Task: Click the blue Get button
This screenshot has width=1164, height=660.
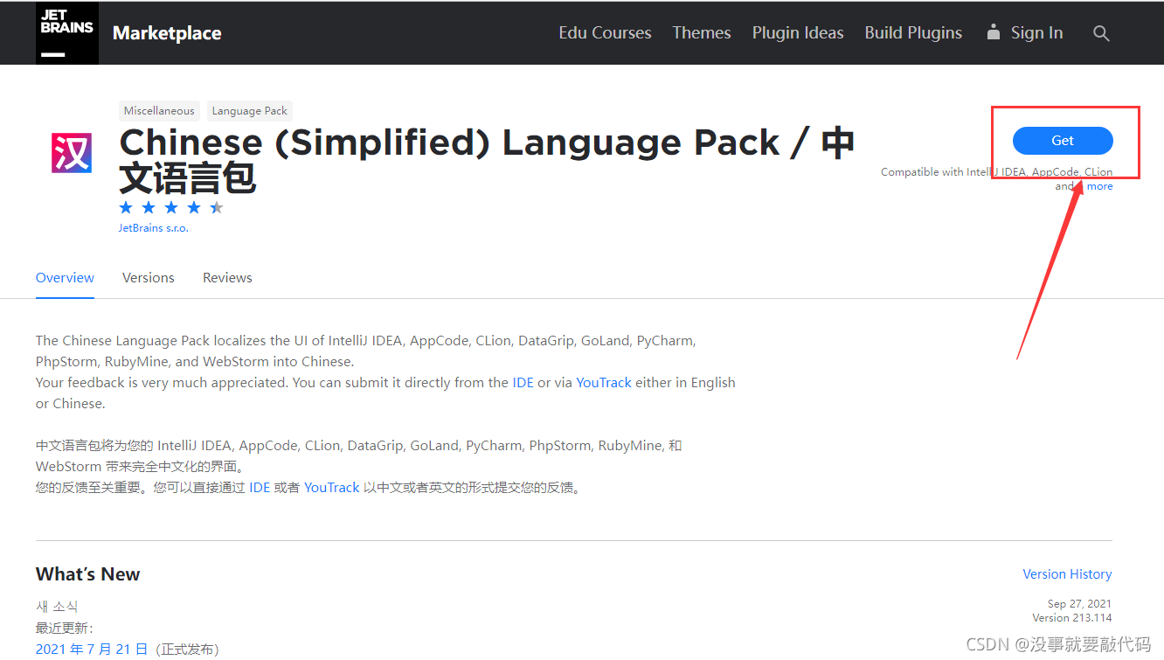Action: pyautogui.click(x=1063, y=141)
